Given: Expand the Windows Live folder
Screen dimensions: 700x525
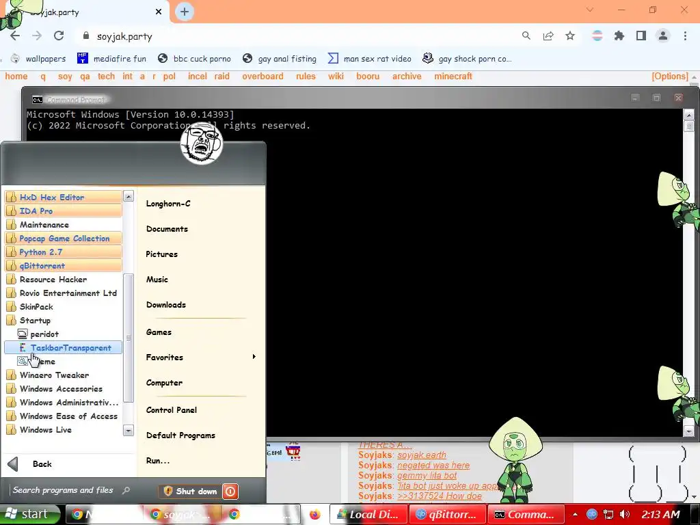Looking at the screenshot, I should 64,429.
